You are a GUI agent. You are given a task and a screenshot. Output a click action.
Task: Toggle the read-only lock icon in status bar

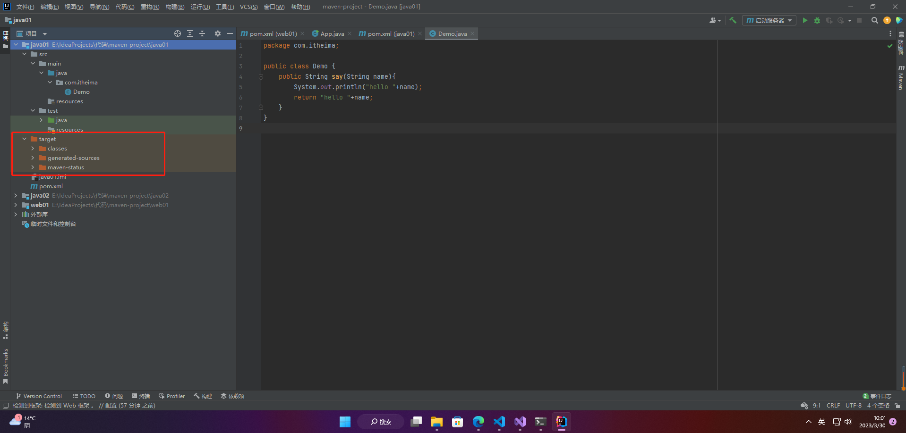(897, 406)
